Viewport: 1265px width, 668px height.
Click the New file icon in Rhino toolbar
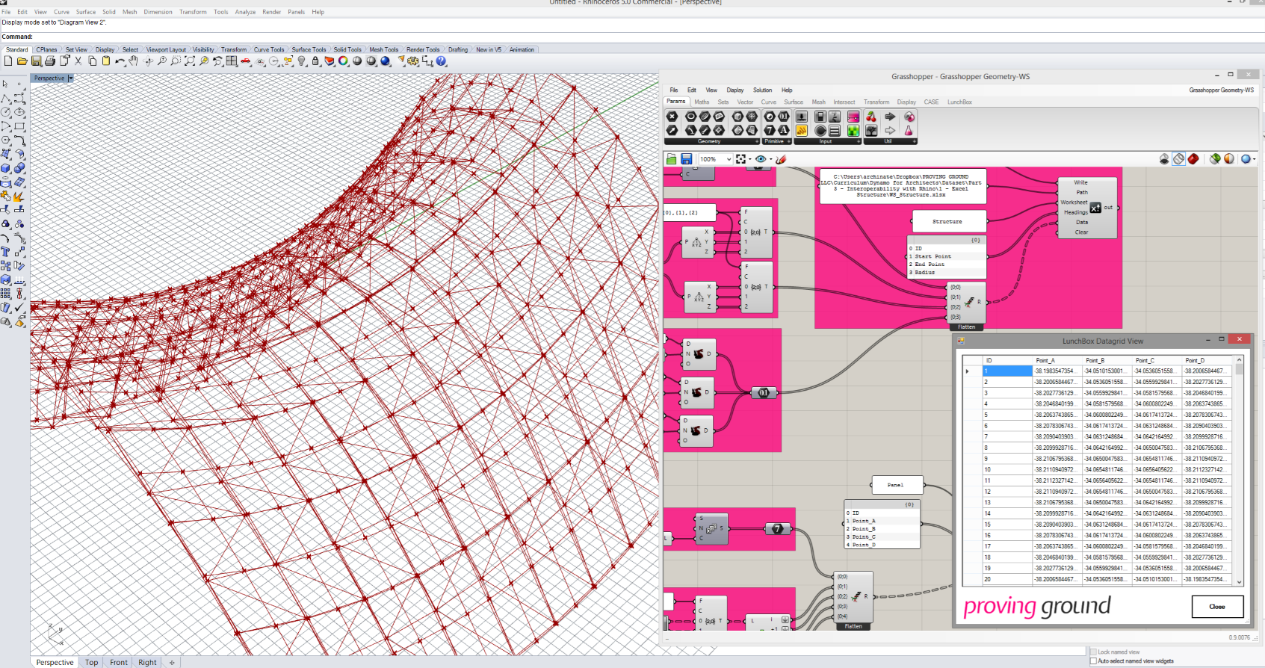8,61
